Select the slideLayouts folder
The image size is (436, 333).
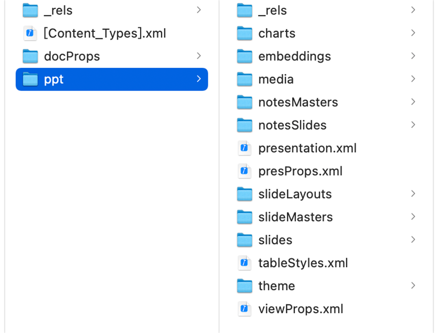click(295, 194)
